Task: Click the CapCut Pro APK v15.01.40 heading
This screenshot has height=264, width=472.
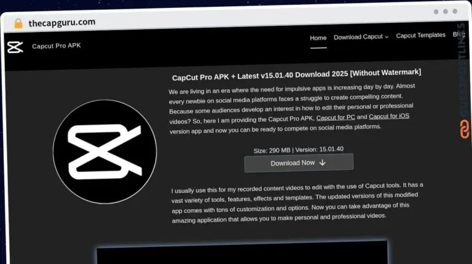Action: click(x=296, y=74)
